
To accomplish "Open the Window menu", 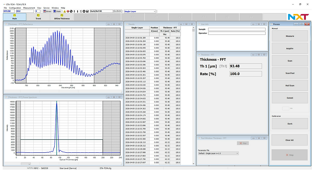I will click(55, 8).
